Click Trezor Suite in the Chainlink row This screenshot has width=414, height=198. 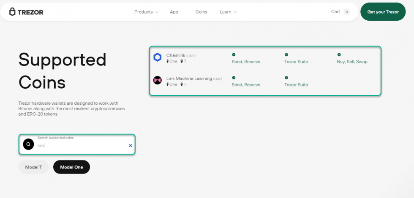[296, 62]
